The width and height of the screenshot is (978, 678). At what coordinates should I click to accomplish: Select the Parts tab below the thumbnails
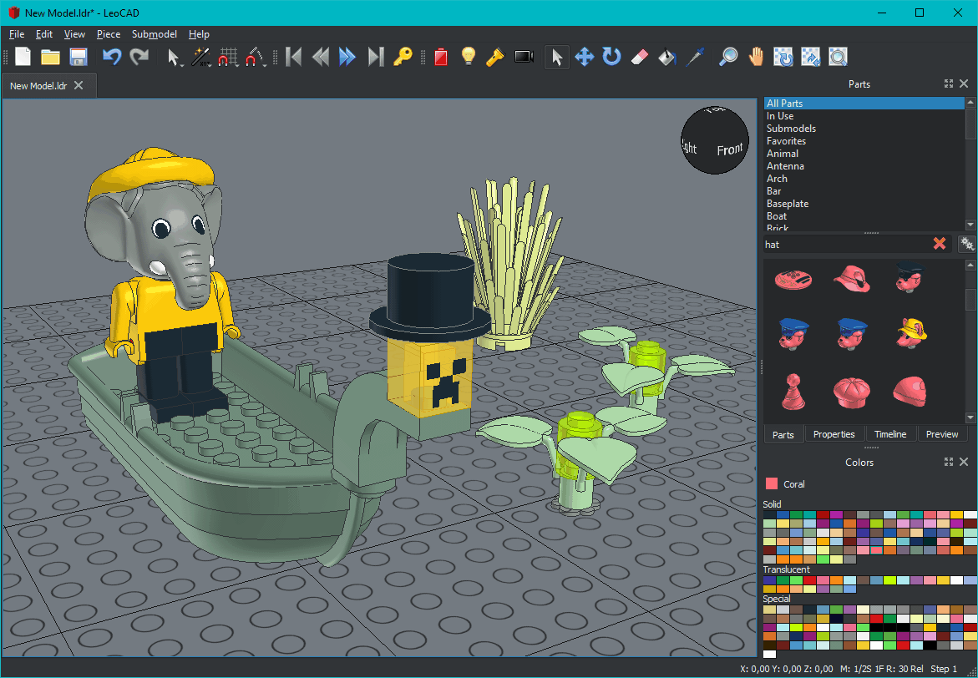(x=783, y=434)
